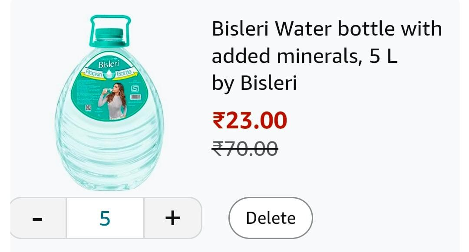Click the top bar of bottle's carry handle
Viewport: 469px width, 252px height.
click(x=110, y=18)
